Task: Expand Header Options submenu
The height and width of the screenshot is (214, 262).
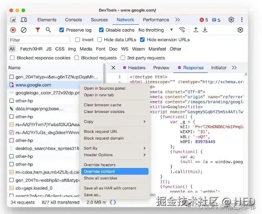Action: (x=115, y=155)
